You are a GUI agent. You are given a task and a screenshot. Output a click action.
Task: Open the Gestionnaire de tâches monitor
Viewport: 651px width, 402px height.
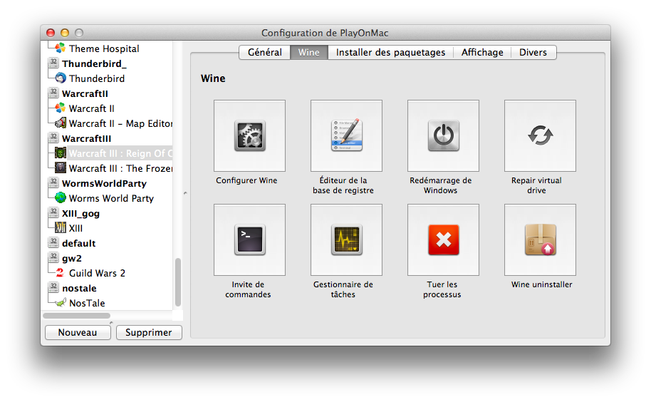point(346,239)
